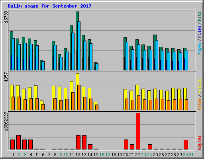The height and width of the screenshot is (159, 204).
Task: Click day label 29 on the x-axis
Action: click(179, 155)
